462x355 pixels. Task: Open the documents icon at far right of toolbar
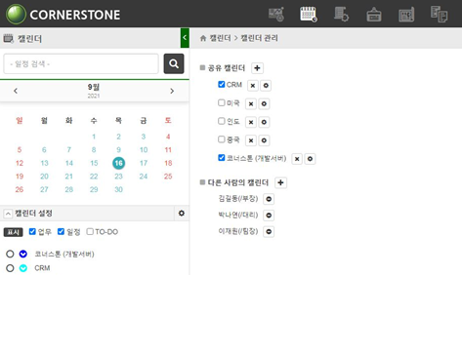pyautogui.click(x=439, y=15)
